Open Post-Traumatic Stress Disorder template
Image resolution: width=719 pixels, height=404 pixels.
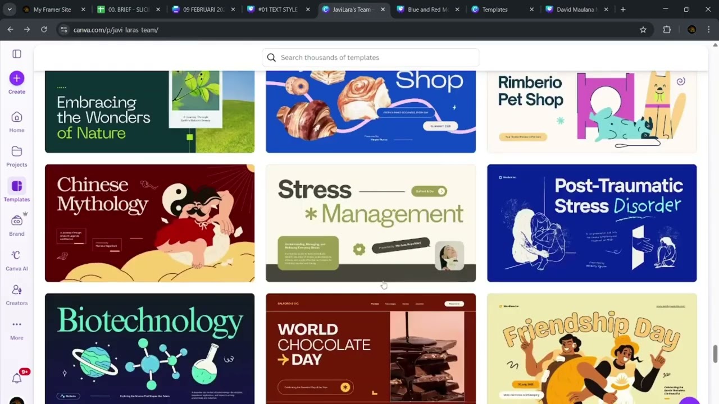pos(591,223)
